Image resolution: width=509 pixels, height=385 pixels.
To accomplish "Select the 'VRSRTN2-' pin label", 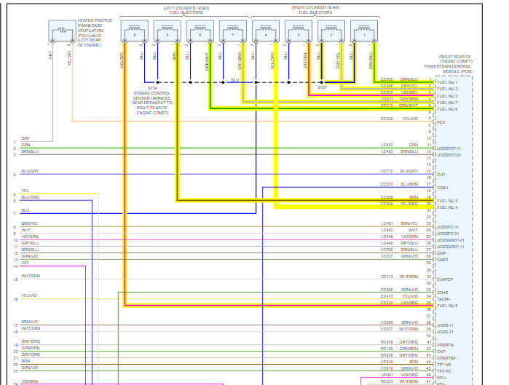I will 447,358.
